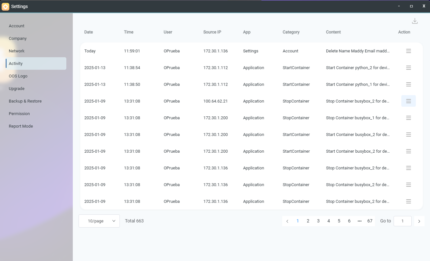This screenshot has width=430, height=261.
Task: Click the time 11:38:50 cell
Action: pyautogui.click(x=132, y=84)
